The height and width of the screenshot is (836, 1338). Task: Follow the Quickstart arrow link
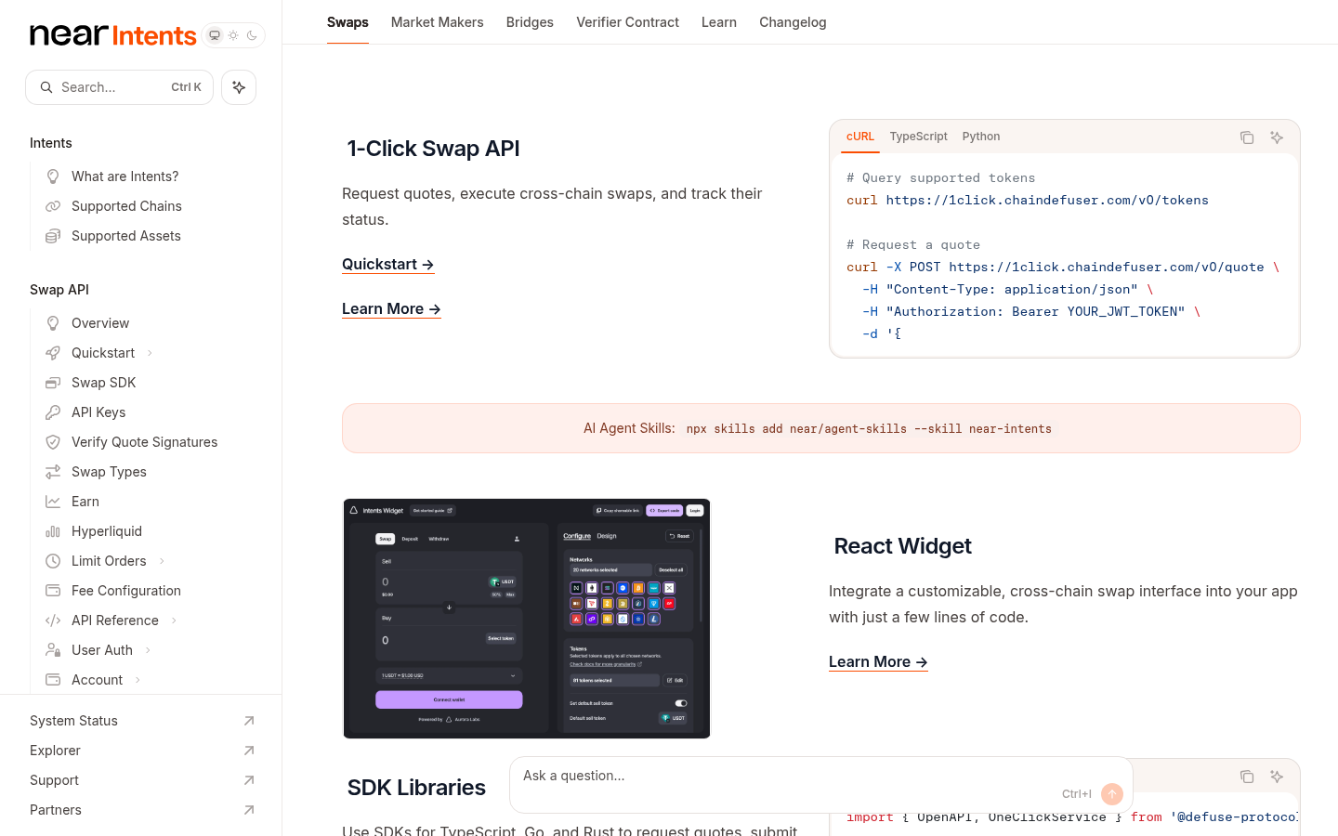tap(388, 265)
